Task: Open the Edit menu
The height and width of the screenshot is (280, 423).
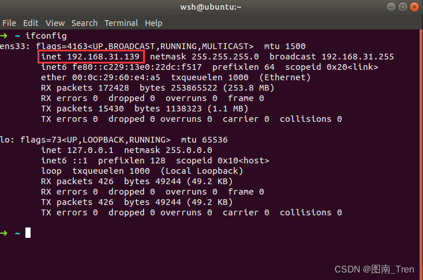Action: [31, 23]
